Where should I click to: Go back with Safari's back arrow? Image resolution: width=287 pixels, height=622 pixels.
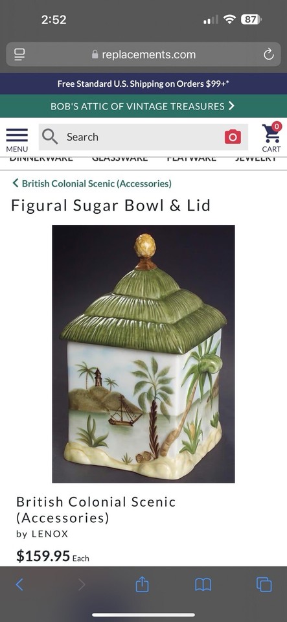19,584
